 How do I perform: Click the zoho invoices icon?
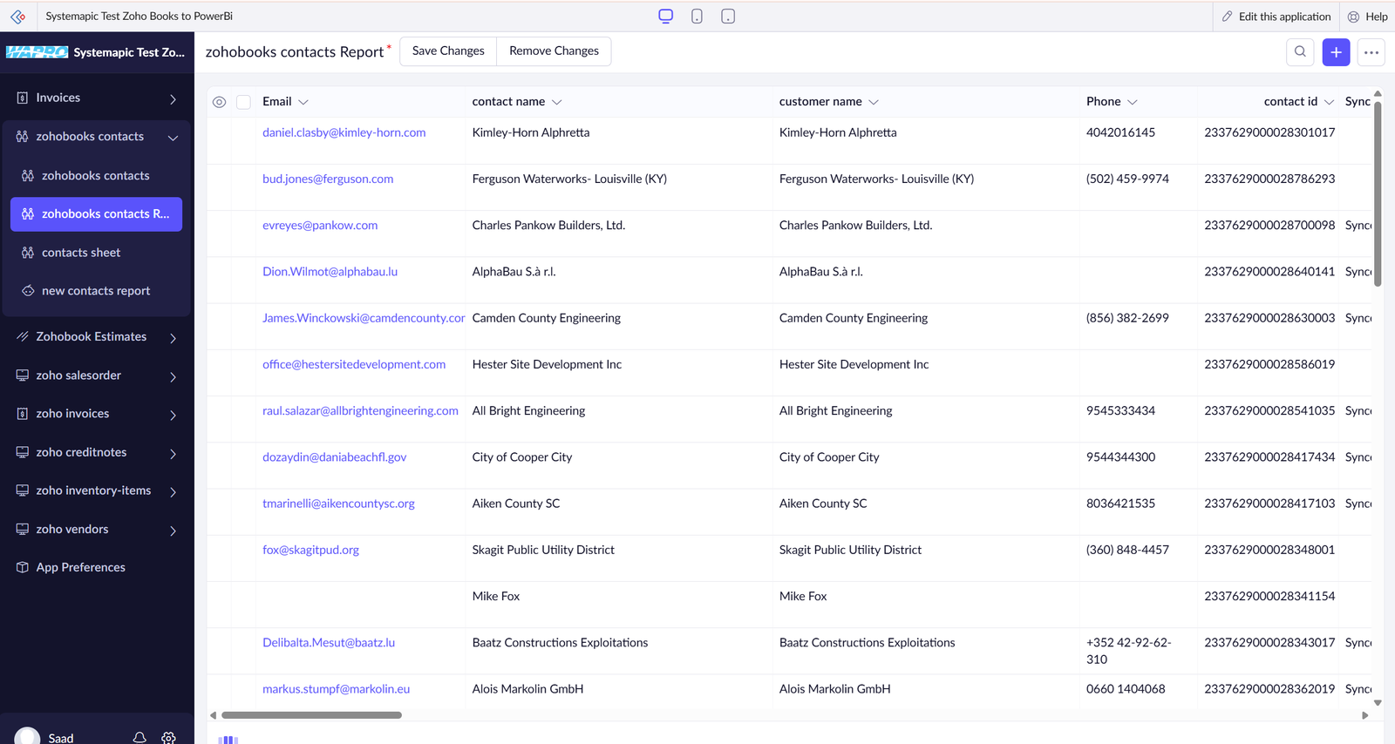[23, 414]
